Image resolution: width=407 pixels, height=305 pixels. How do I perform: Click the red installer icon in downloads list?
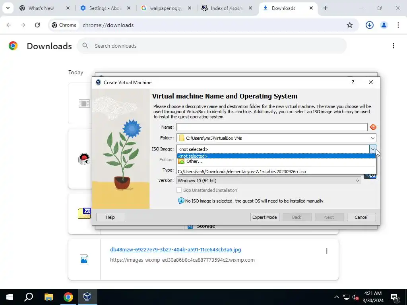(84, 159)
